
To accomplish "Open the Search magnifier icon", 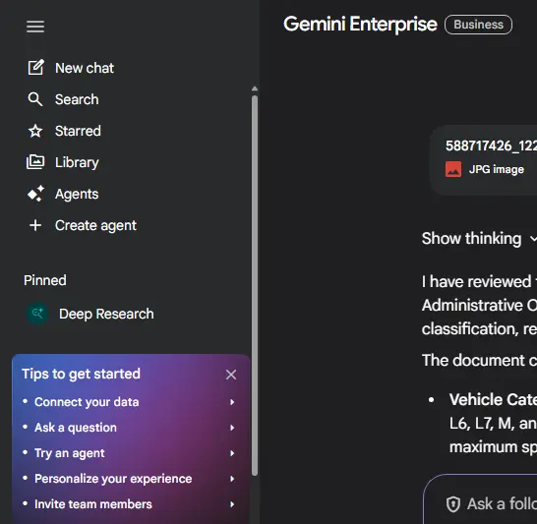I will [x=35, y=99].
